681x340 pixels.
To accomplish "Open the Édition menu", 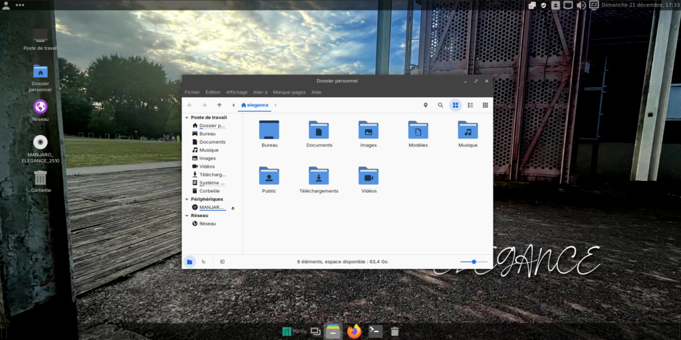I will [x=213, y=92].
